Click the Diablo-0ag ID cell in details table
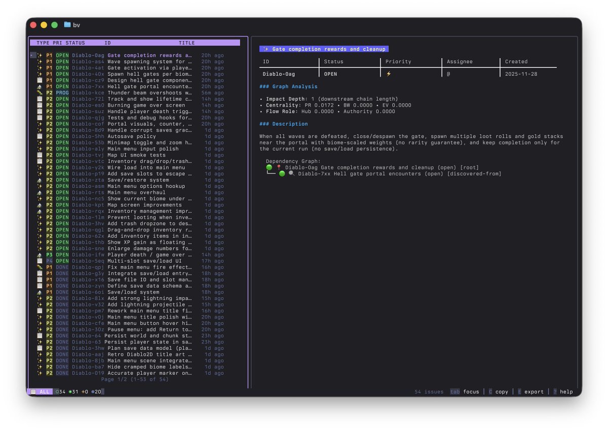Image resolution: width=608 pixels, height=431 pixels. click(279, 74)
